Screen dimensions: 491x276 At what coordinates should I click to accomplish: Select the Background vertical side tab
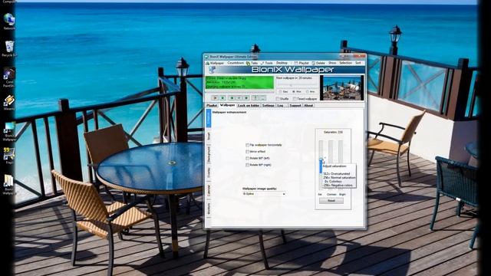coord(209,154)
